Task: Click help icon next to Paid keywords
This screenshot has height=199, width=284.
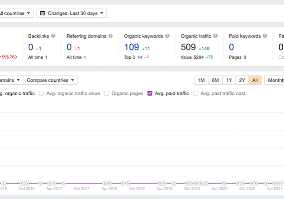Action: pyautogui.click(x=265, y=36)
